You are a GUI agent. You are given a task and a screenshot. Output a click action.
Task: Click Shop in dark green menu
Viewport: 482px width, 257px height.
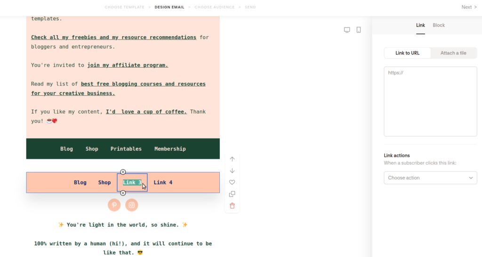[x=92, y=149]
